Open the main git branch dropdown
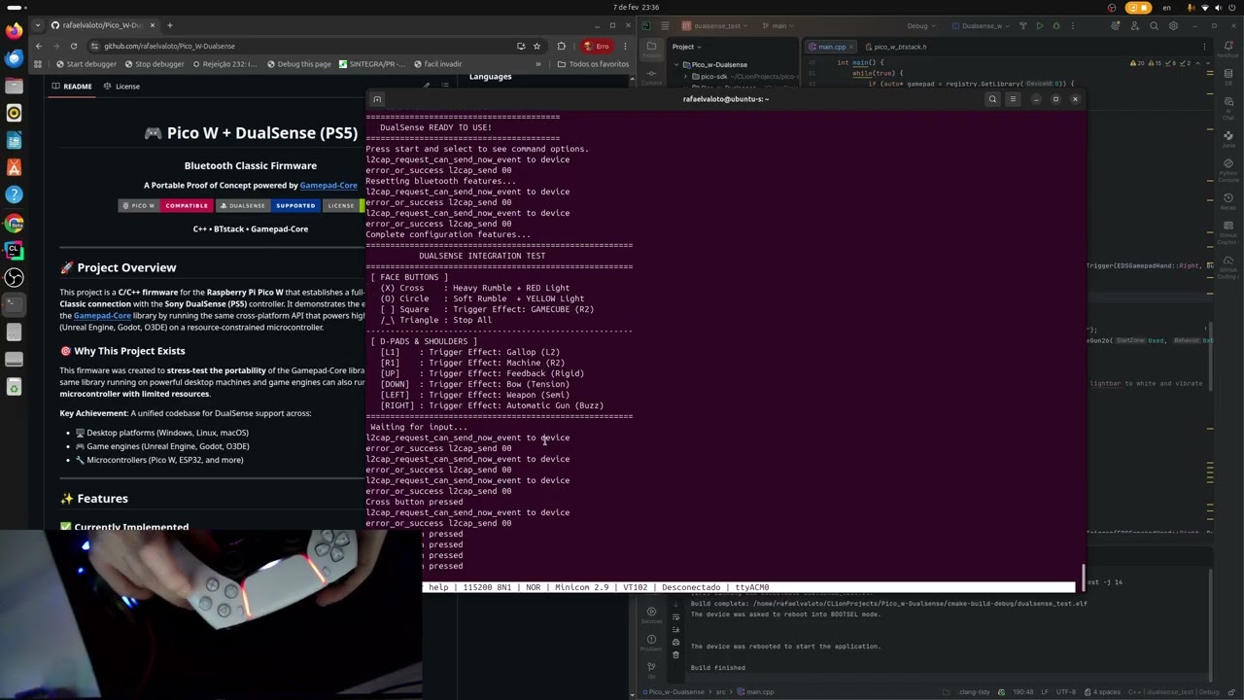This screenshot has width=1244, height=700. tap(778, 25)
